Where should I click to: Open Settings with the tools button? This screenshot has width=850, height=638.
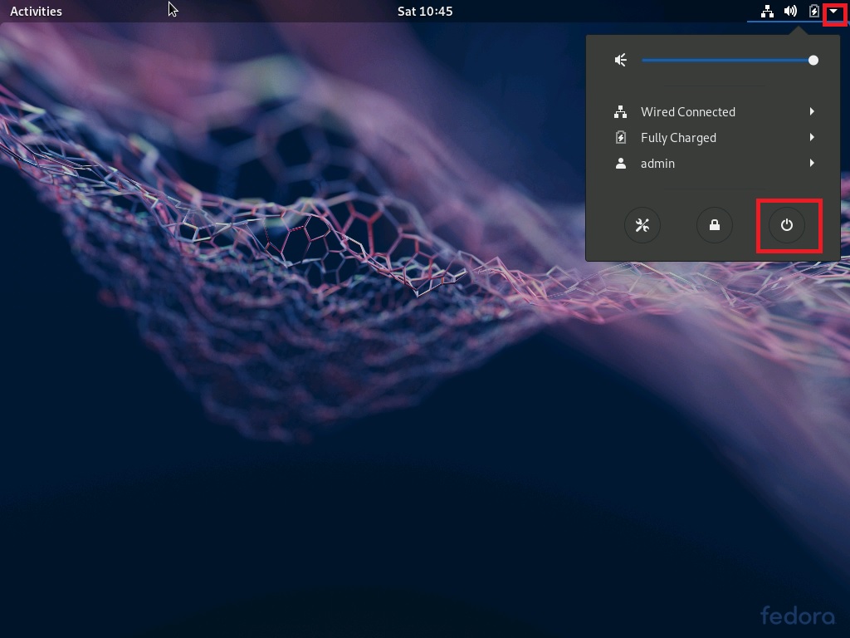(642, 225)
